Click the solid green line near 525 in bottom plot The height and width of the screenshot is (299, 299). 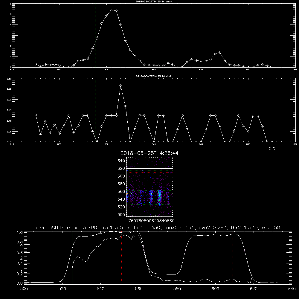tap(72, 257)
